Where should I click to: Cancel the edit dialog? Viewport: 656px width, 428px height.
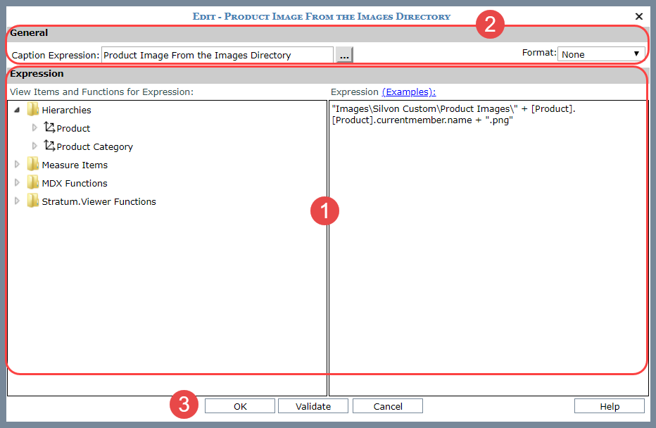[387, 406]
